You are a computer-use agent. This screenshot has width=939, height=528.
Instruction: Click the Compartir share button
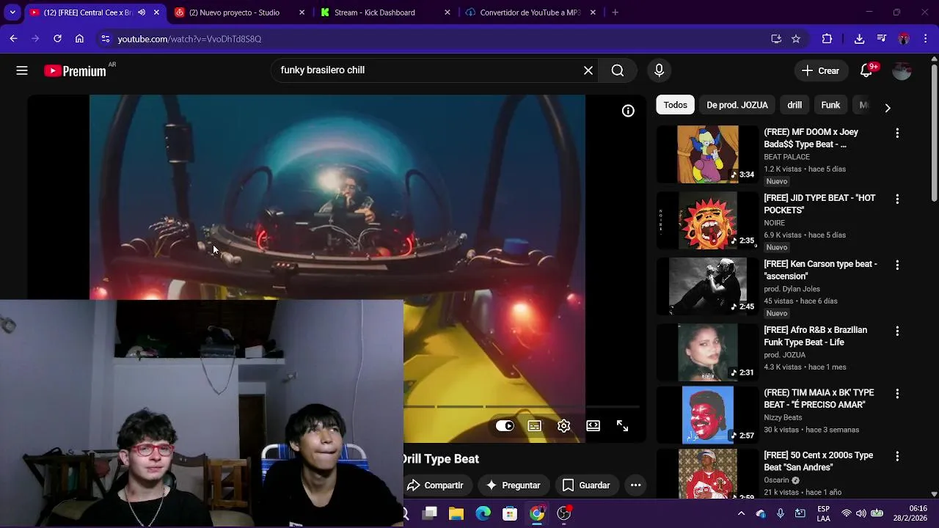tap(436, 485)
